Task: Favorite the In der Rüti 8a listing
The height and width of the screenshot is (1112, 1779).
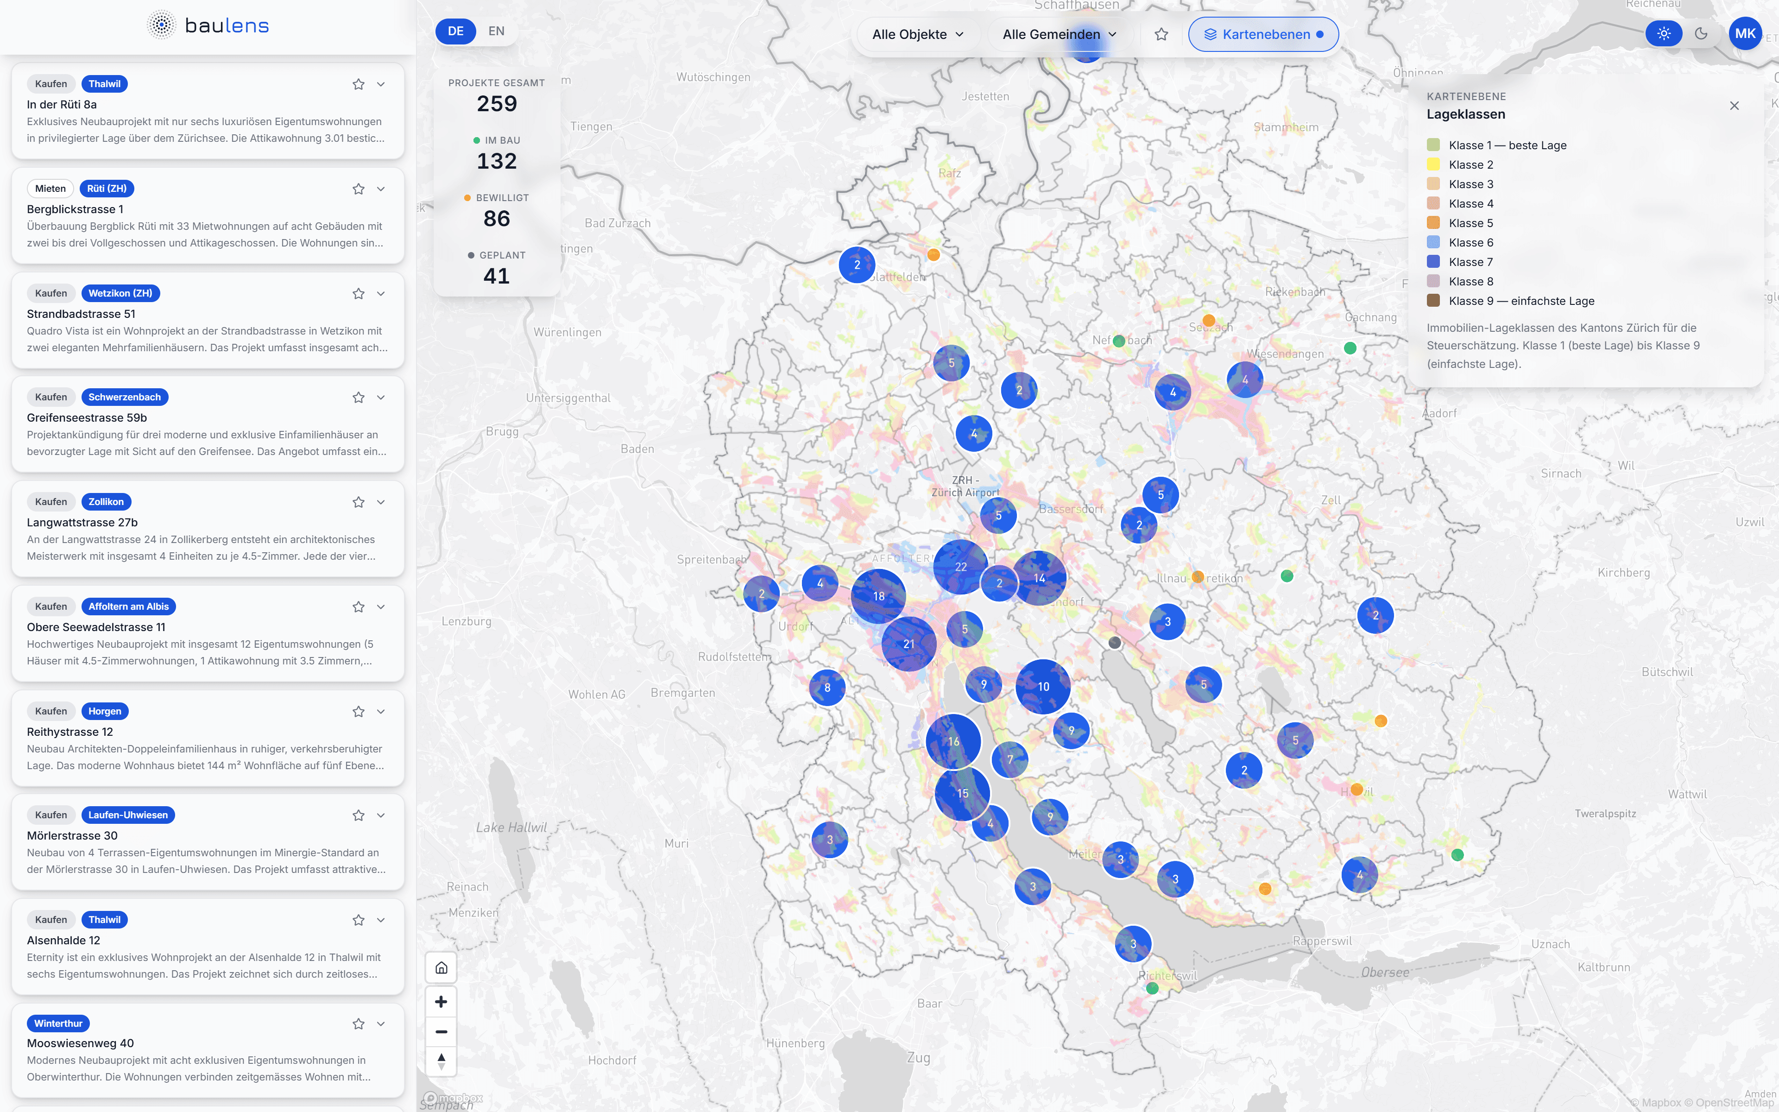Action: pos(358,84)
